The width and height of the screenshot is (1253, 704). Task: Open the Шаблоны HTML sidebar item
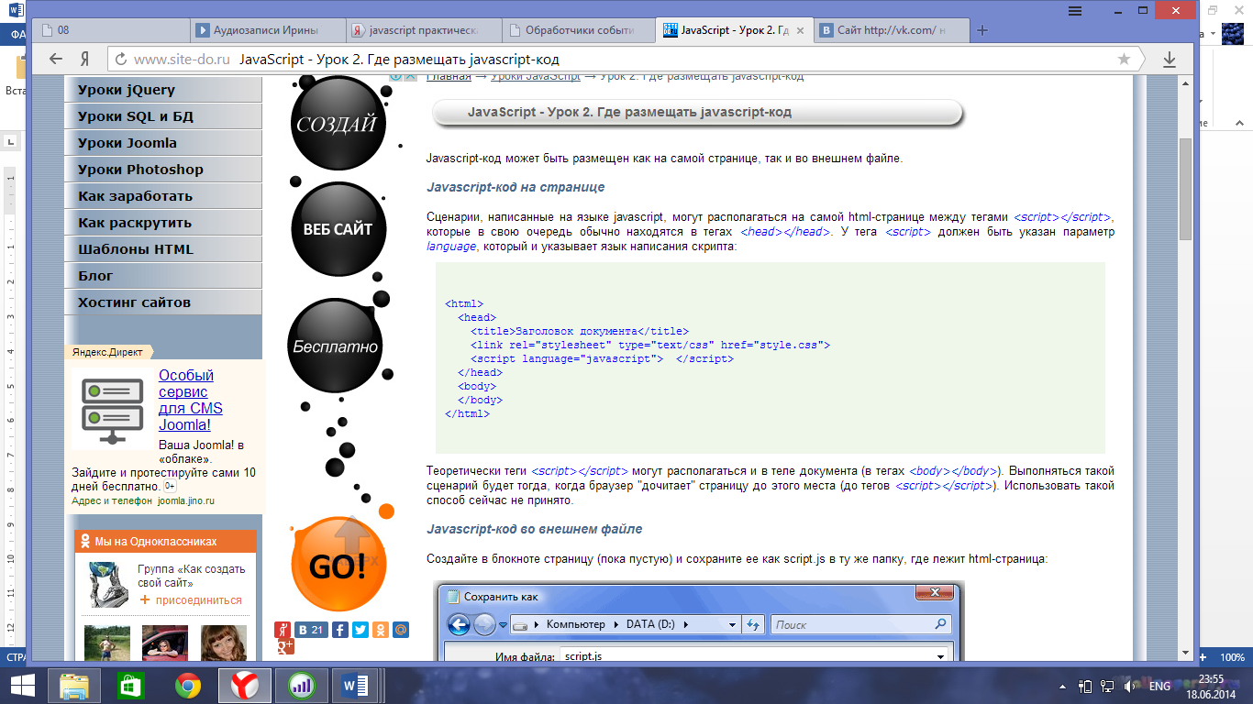coord(163,249)
